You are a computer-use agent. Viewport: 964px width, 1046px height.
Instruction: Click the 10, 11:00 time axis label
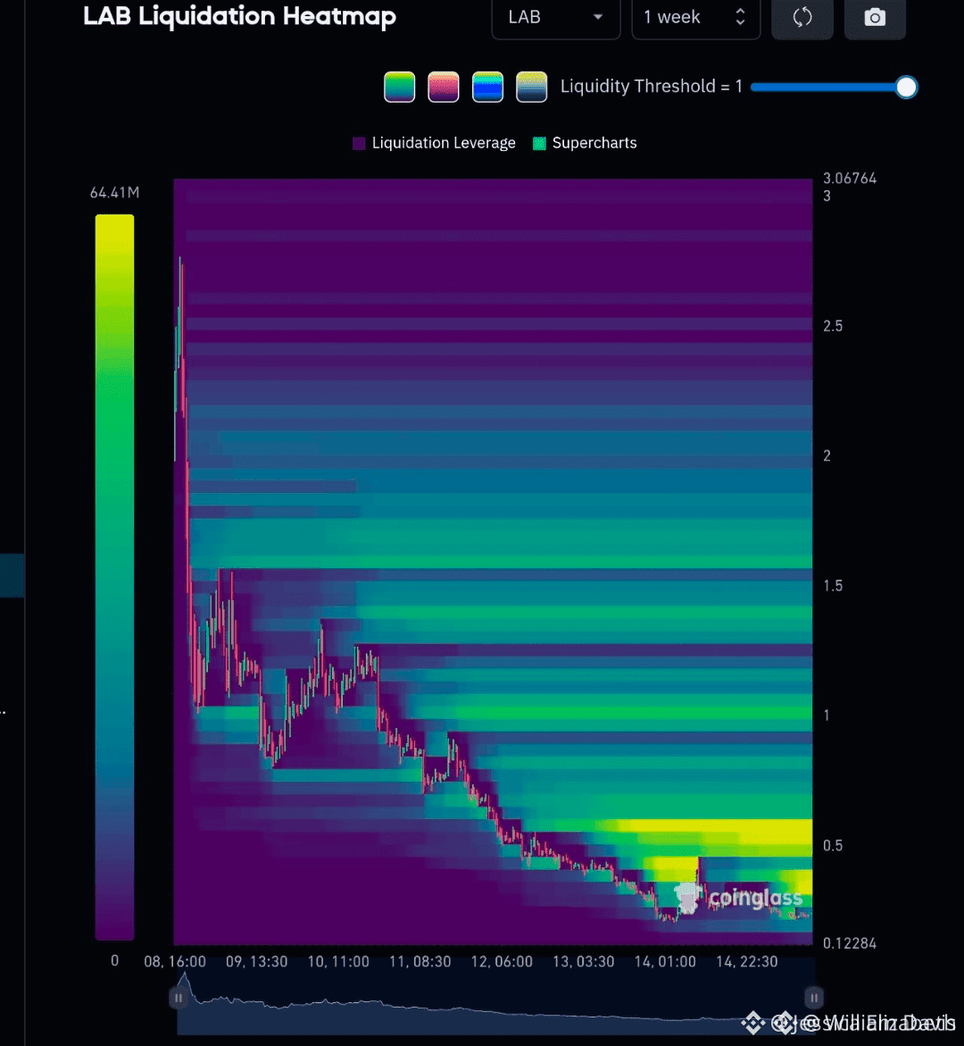[x=338, y=961]
